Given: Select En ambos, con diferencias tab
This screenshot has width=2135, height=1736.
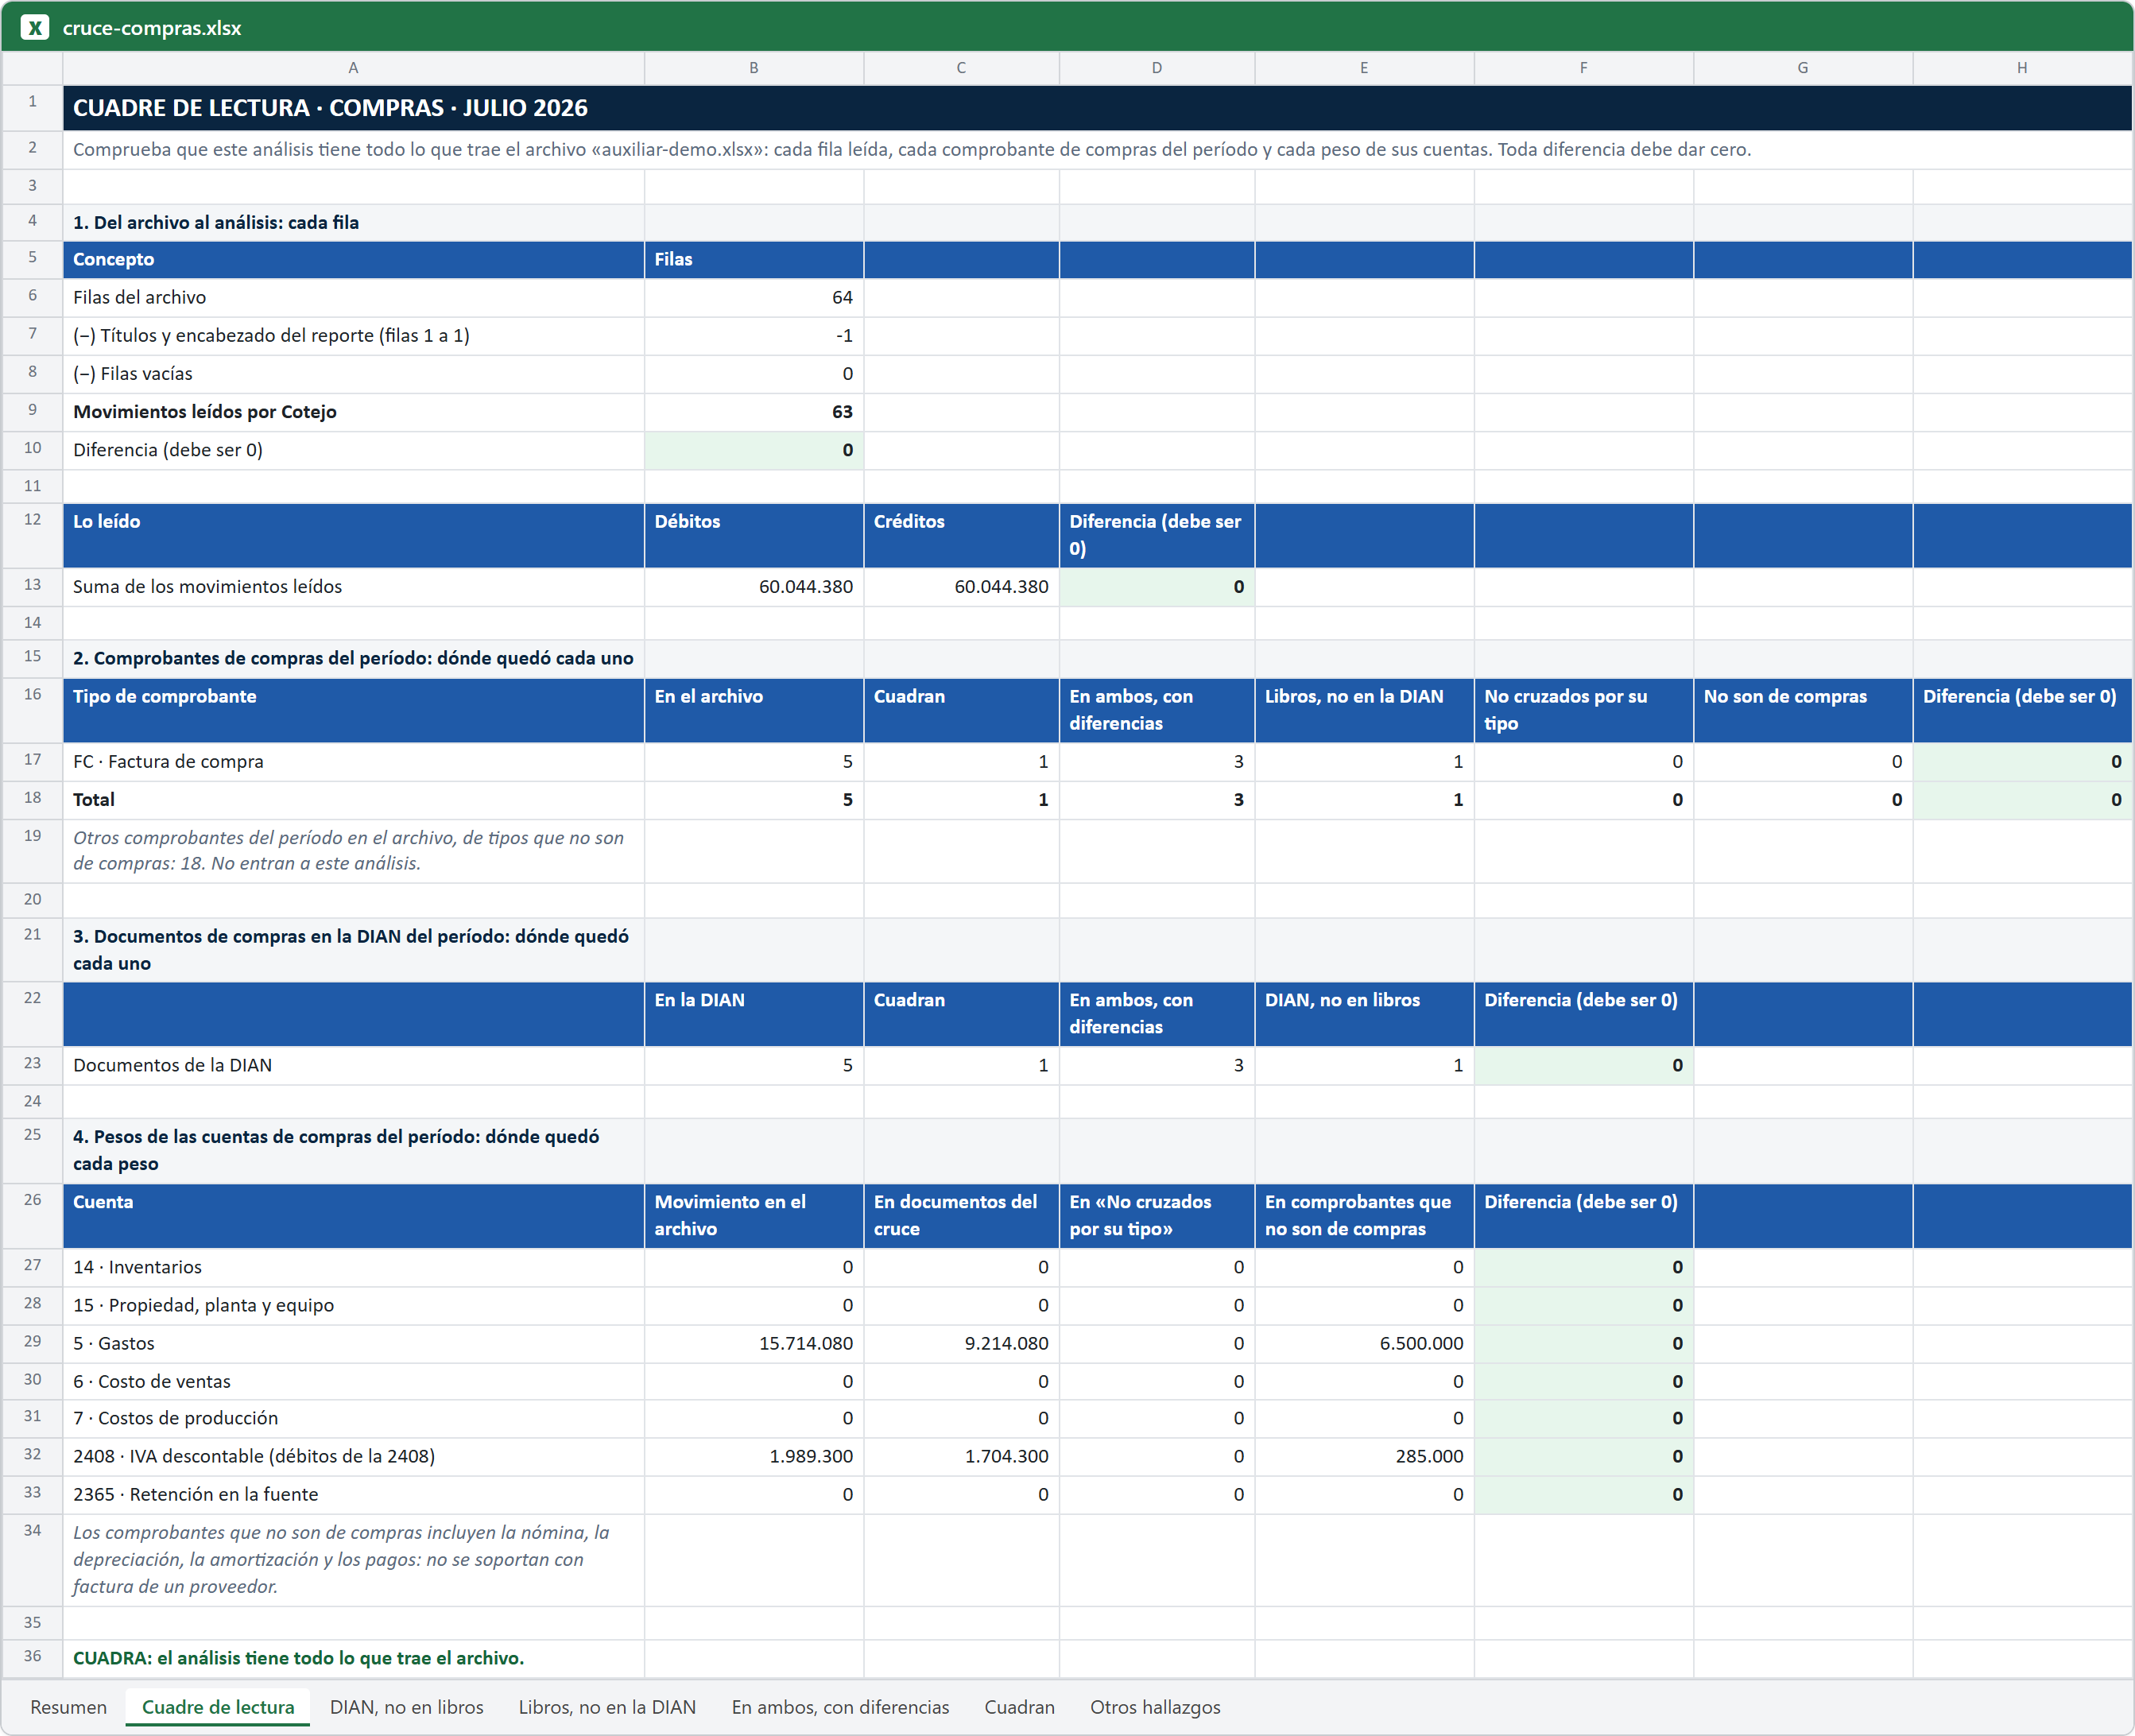Looking at the screenshot, I should [x=840, y=1706].
